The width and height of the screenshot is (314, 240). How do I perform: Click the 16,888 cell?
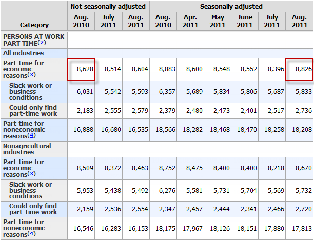click(x=81, y=130)
